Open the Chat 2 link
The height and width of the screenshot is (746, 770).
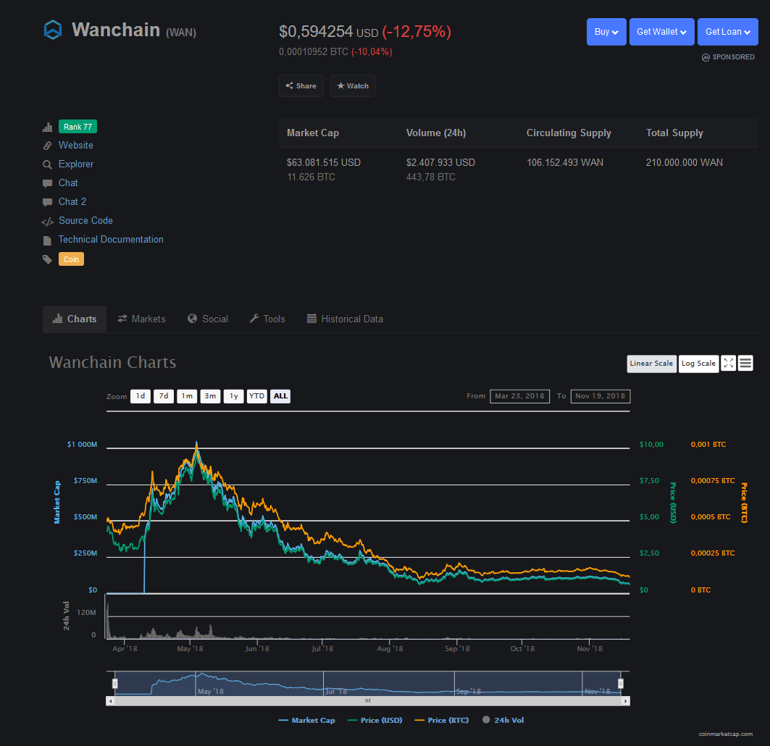[x=72, y=202]
